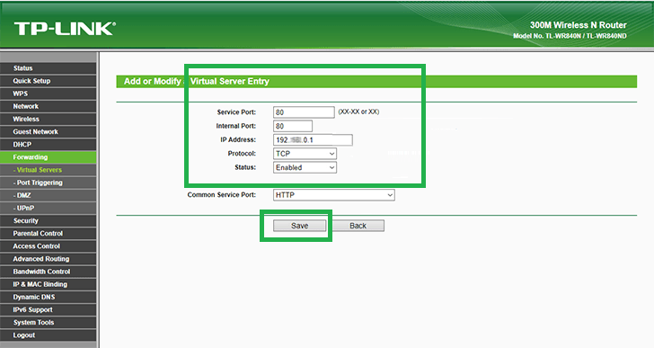Screen dimensions: 654x348
Task: Open IPv6 Support section
Action: (x=49, y=310)
